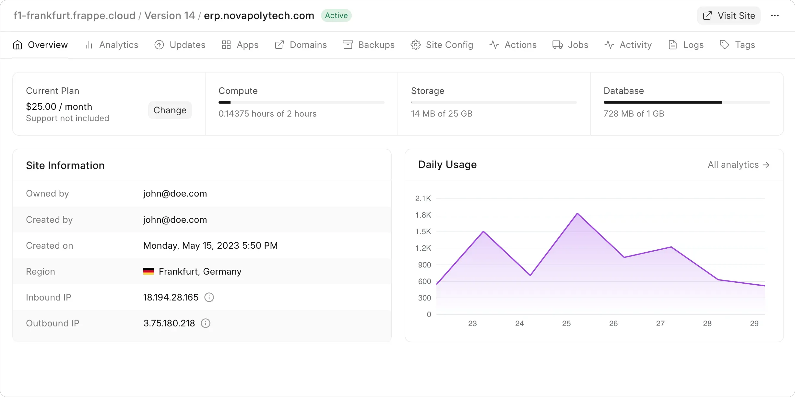Open the Updates tab
Viewport: 795px width, 397px height.
pyautogui.click(x=187, y=45)
